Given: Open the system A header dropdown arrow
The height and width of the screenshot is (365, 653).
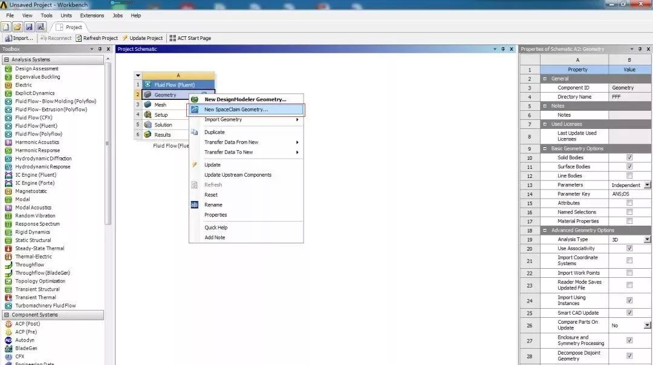Looking at the screenshot, I should pyautogui.click(x=138, y=76).
